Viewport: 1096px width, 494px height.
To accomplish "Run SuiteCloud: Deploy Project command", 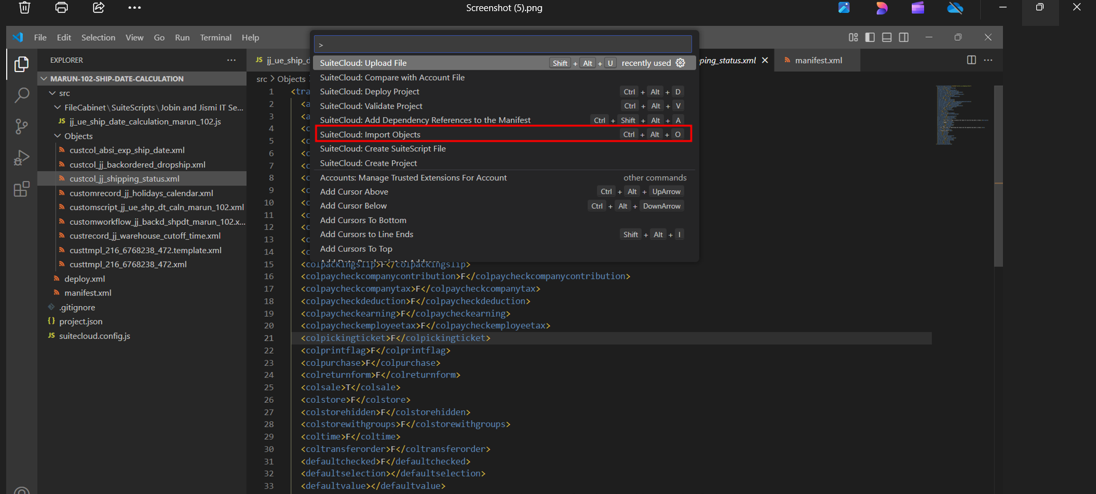I will tap(369, 92).
